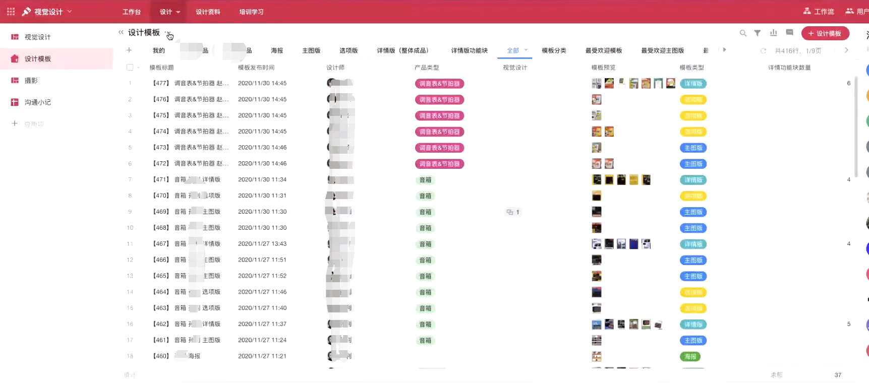Click the 产品类型 column header
869x387 pixels.
pyautogui.click(x=427, y=68)
